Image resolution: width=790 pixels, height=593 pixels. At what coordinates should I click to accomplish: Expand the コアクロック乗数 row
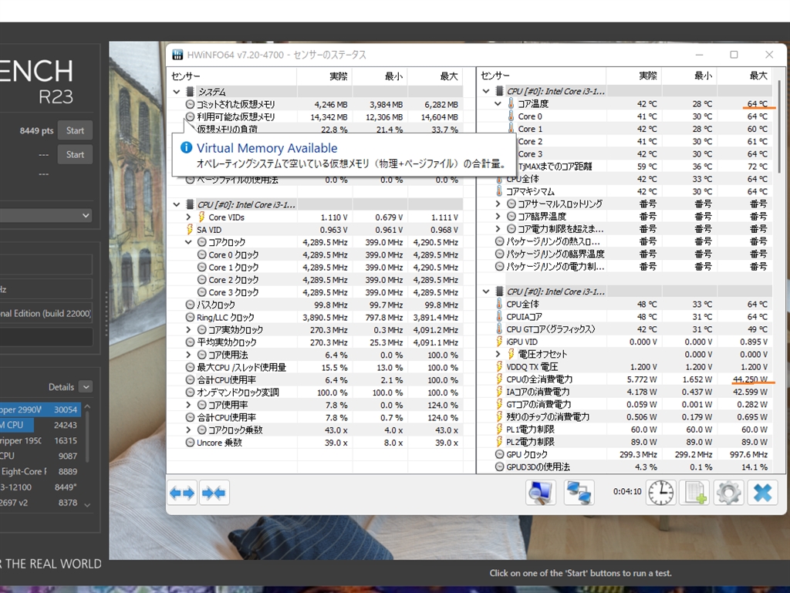click(188, 430)
